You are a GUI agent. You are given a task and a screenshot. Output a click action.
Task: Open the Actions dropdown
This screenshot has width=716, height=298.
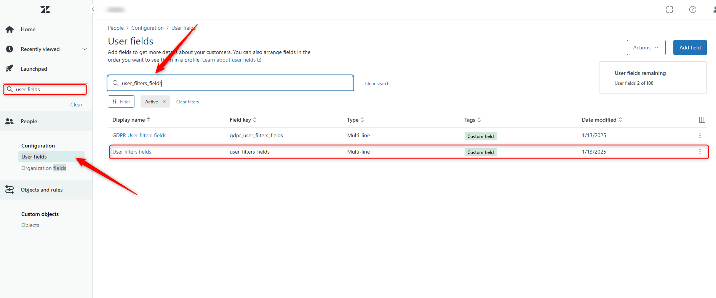point(646,48)
